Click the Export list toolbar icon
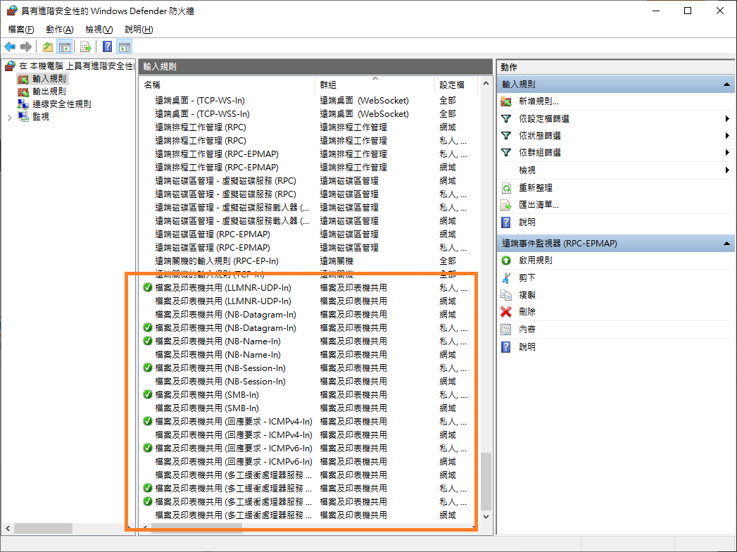This screenshot has width=737, height=552. point(86,46)
